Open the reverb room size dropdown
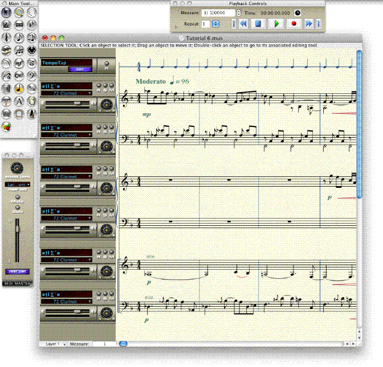This screenshot has width=383, height=367. pyautogui.click(x=17, y=185)
